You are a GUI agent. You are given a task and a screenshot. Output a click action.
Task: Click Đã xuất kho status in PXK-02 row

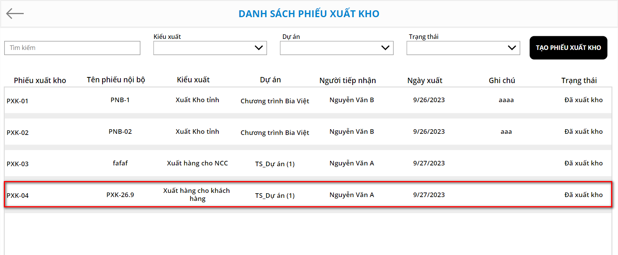tap(584, 132)
